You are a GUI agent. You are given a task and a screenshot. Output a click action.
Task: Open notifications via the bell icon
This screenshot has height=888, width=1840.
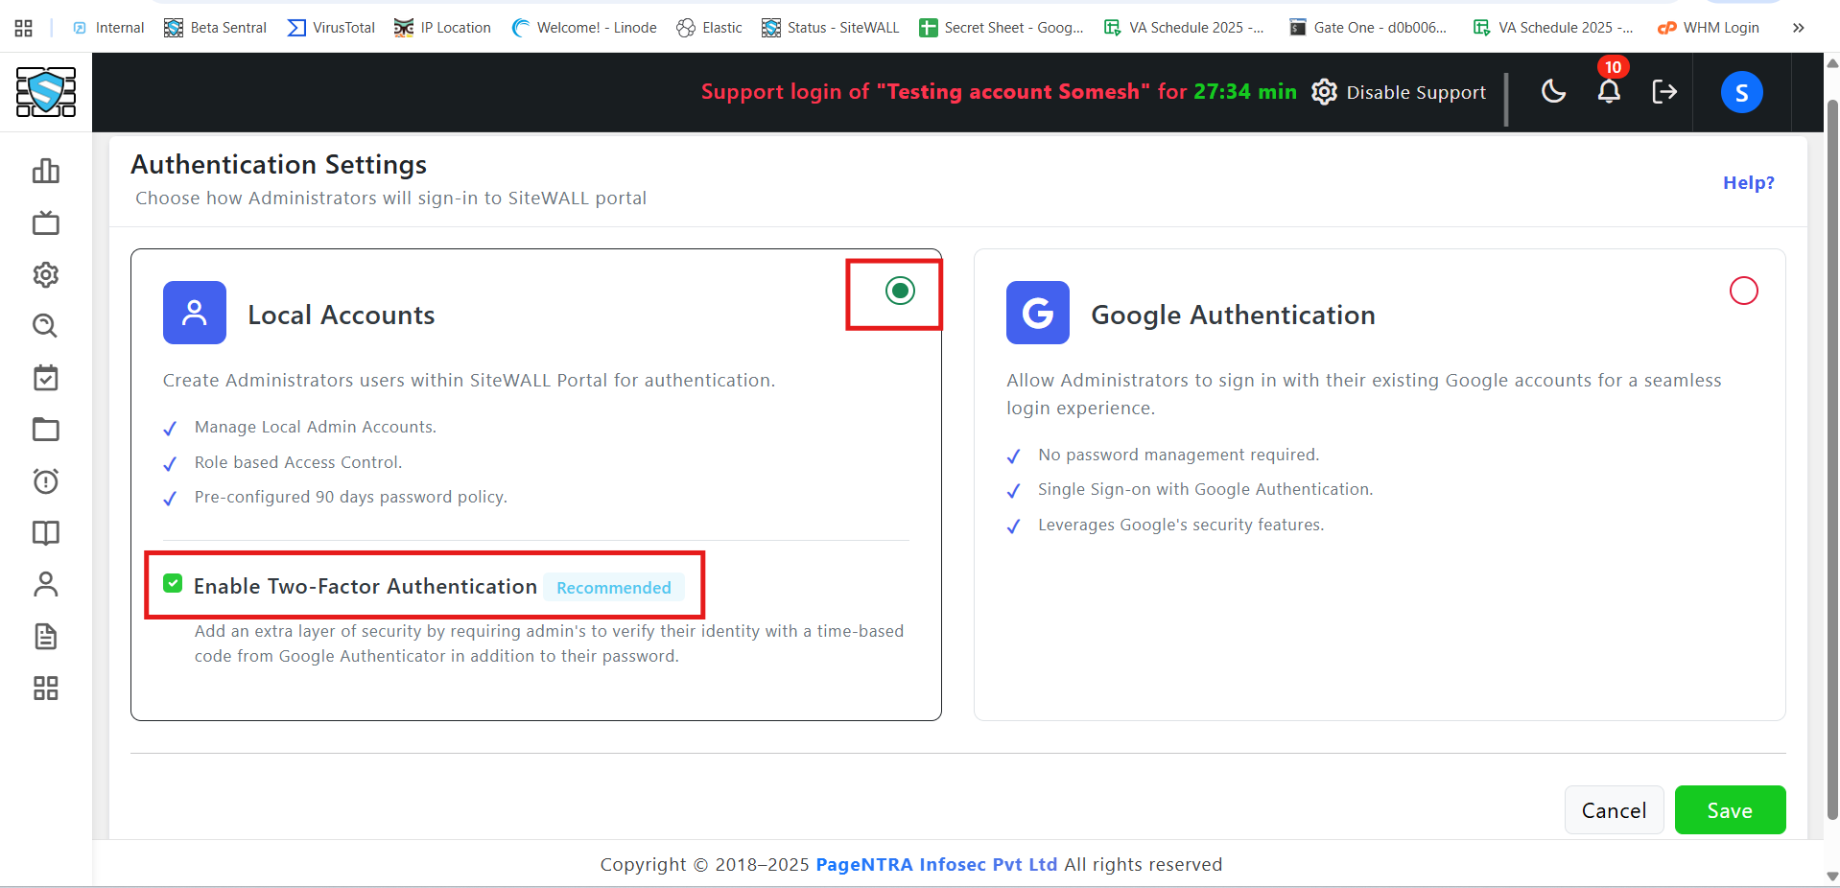pyautogui.click(x=1609, y=92)
